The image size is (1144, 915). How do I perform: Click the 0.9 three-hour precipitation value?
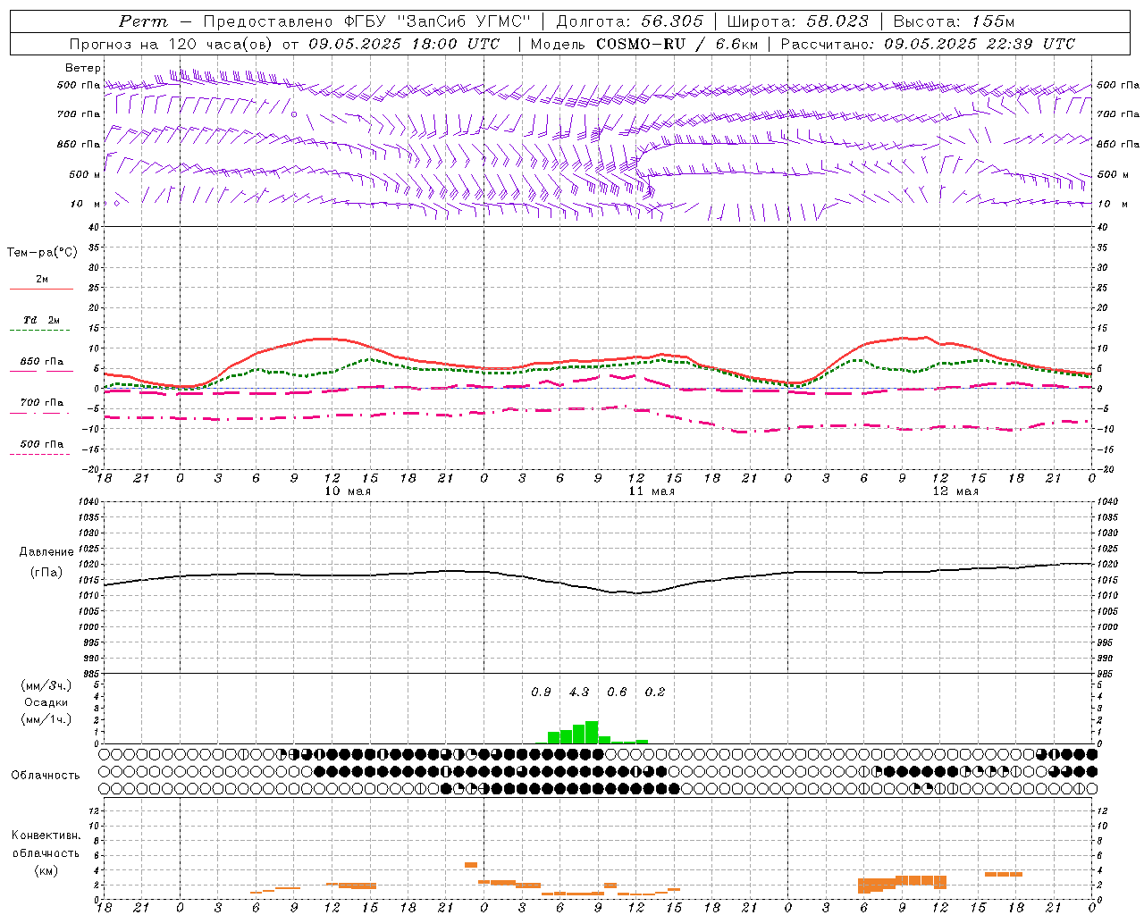pos(541,693)
